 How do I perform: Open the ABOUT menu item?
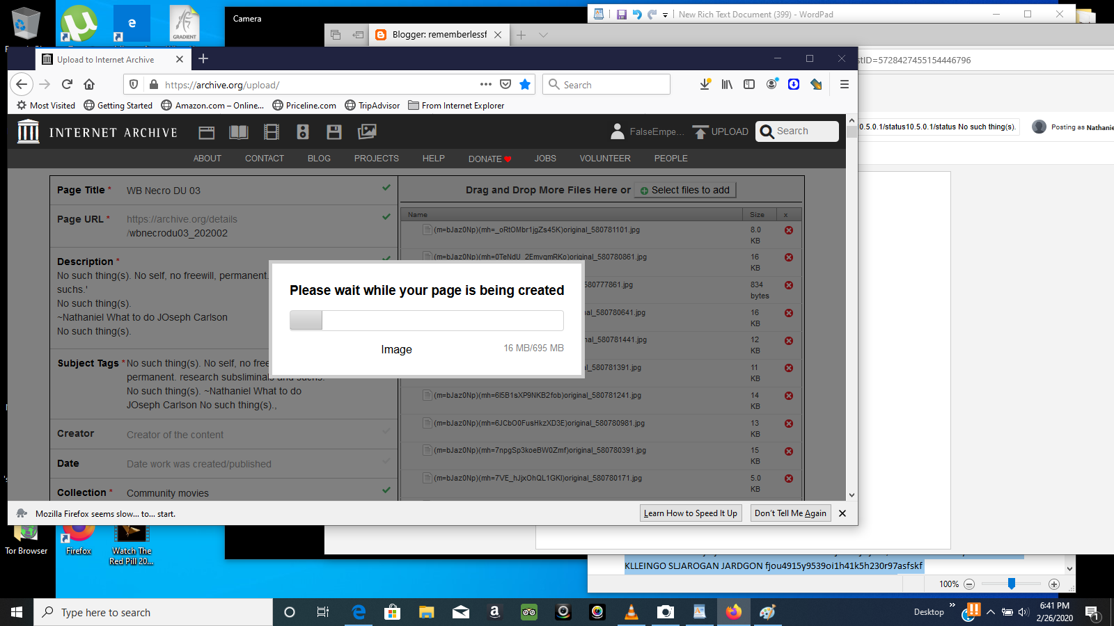pyautogui.click(x=207, y=159)
